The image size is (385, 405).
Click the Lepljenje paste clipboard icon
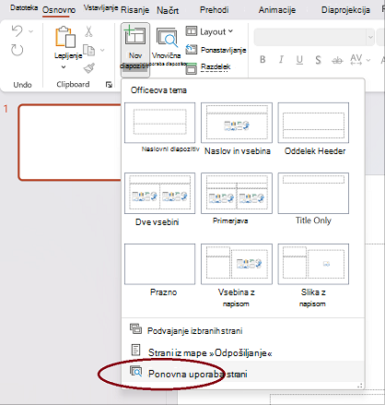(65, 37)
